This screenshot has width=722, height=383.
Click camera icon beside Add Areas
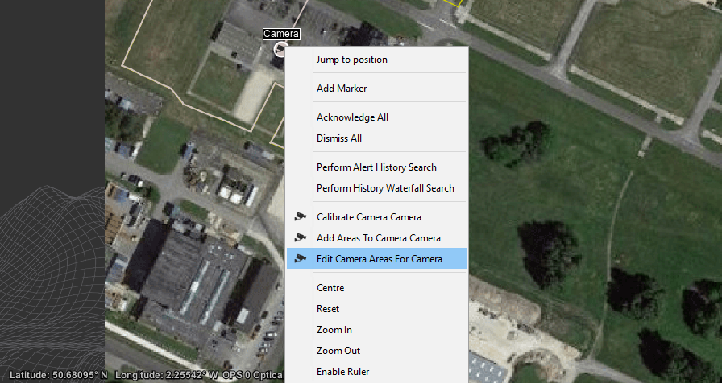click(x=301, y=237)
